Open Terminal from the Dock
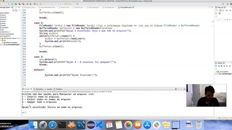The image size is (232, 130). (x=62, y=125)
